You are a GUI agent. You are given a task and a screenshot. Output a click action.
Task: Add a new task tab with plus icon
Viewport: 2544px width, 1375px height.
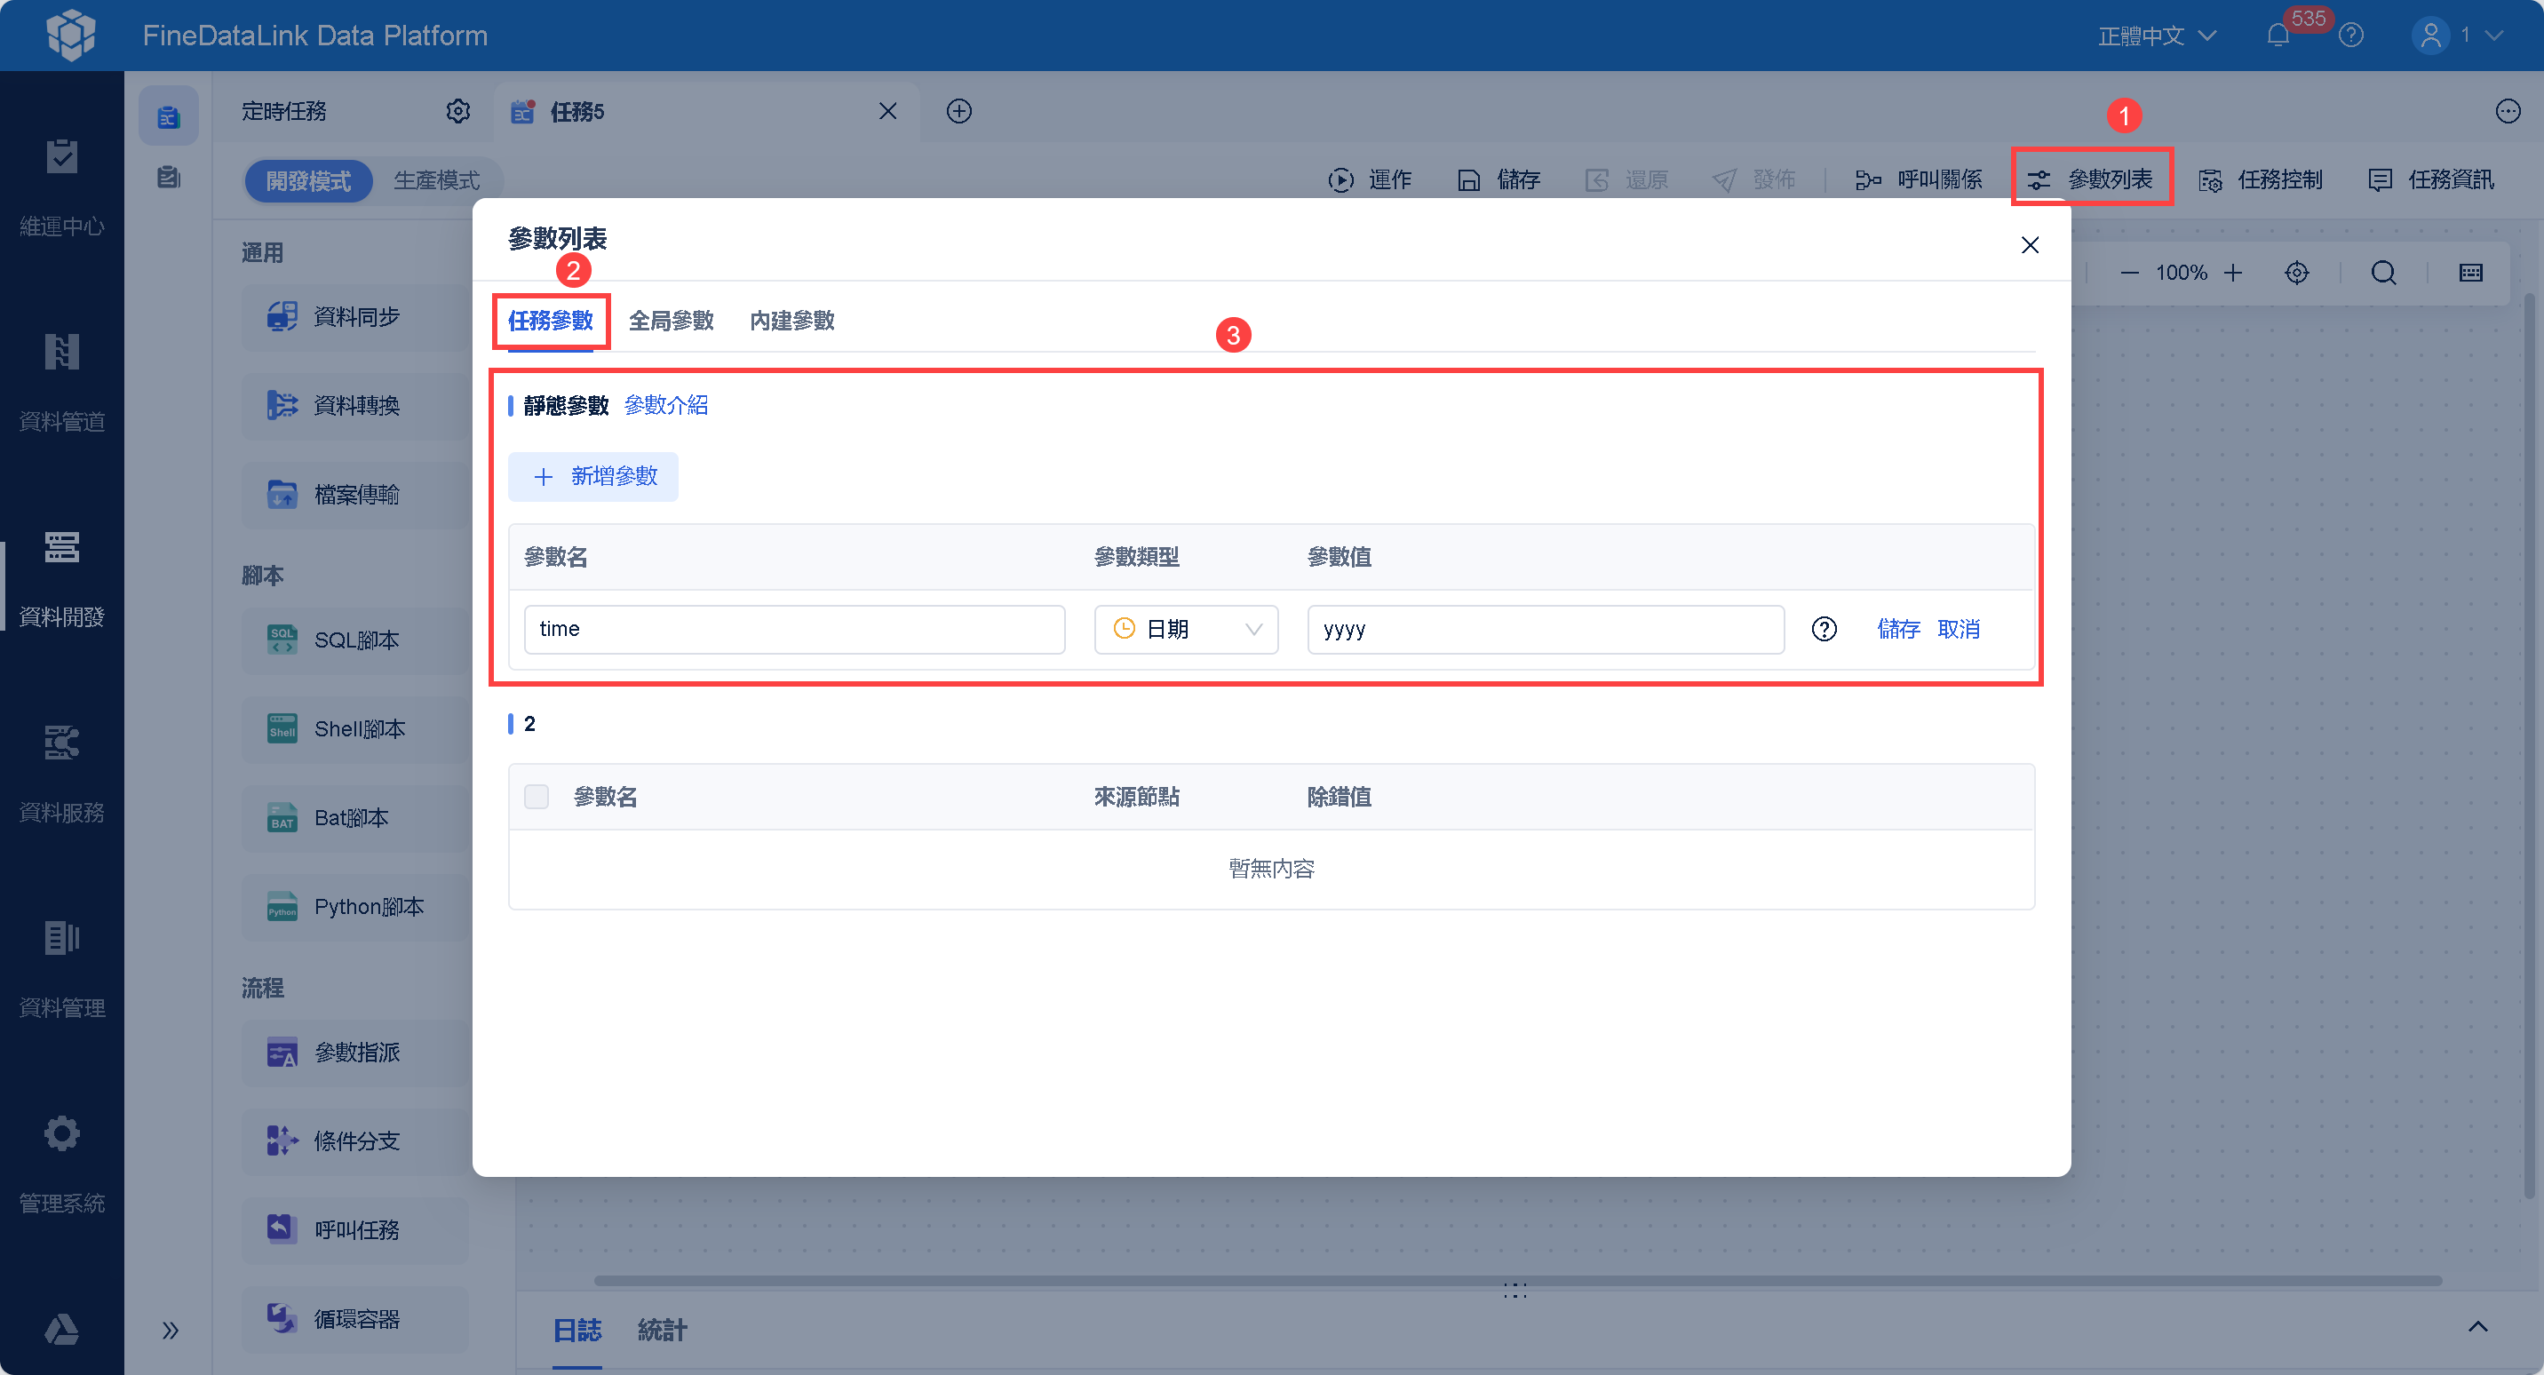958,111
